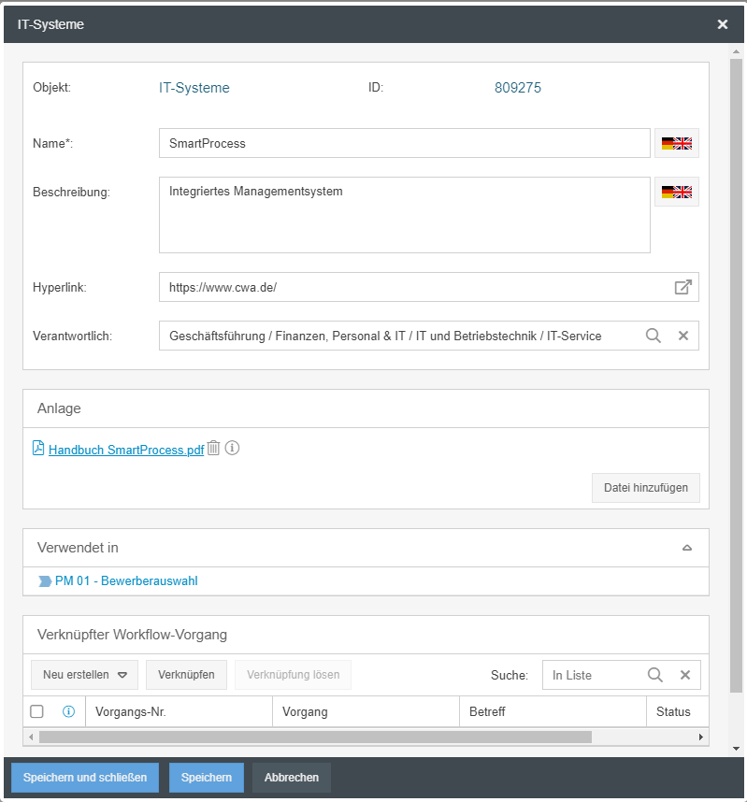Viewport: 747px width, 802px height.
Task: Click into the Name input field
Action: 404,144
